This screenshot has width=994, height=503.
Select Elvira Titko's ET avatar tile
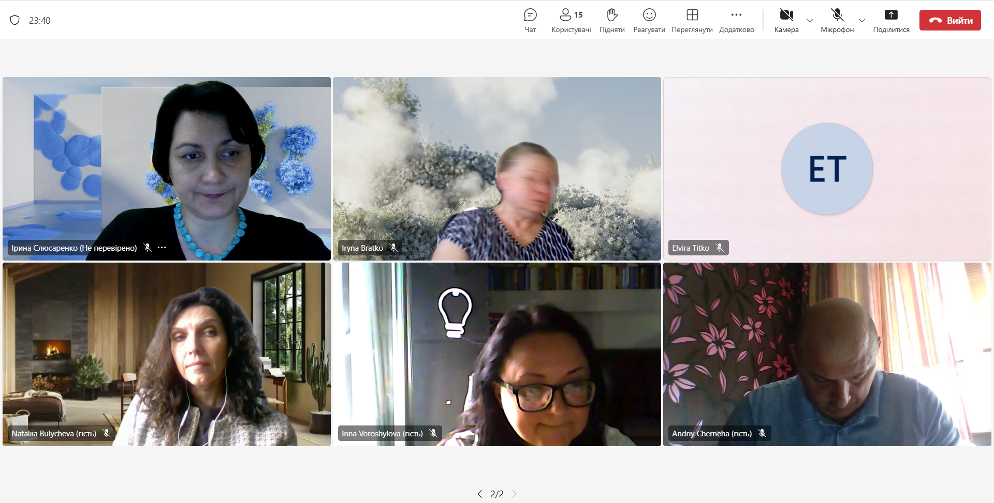[827, 169]
